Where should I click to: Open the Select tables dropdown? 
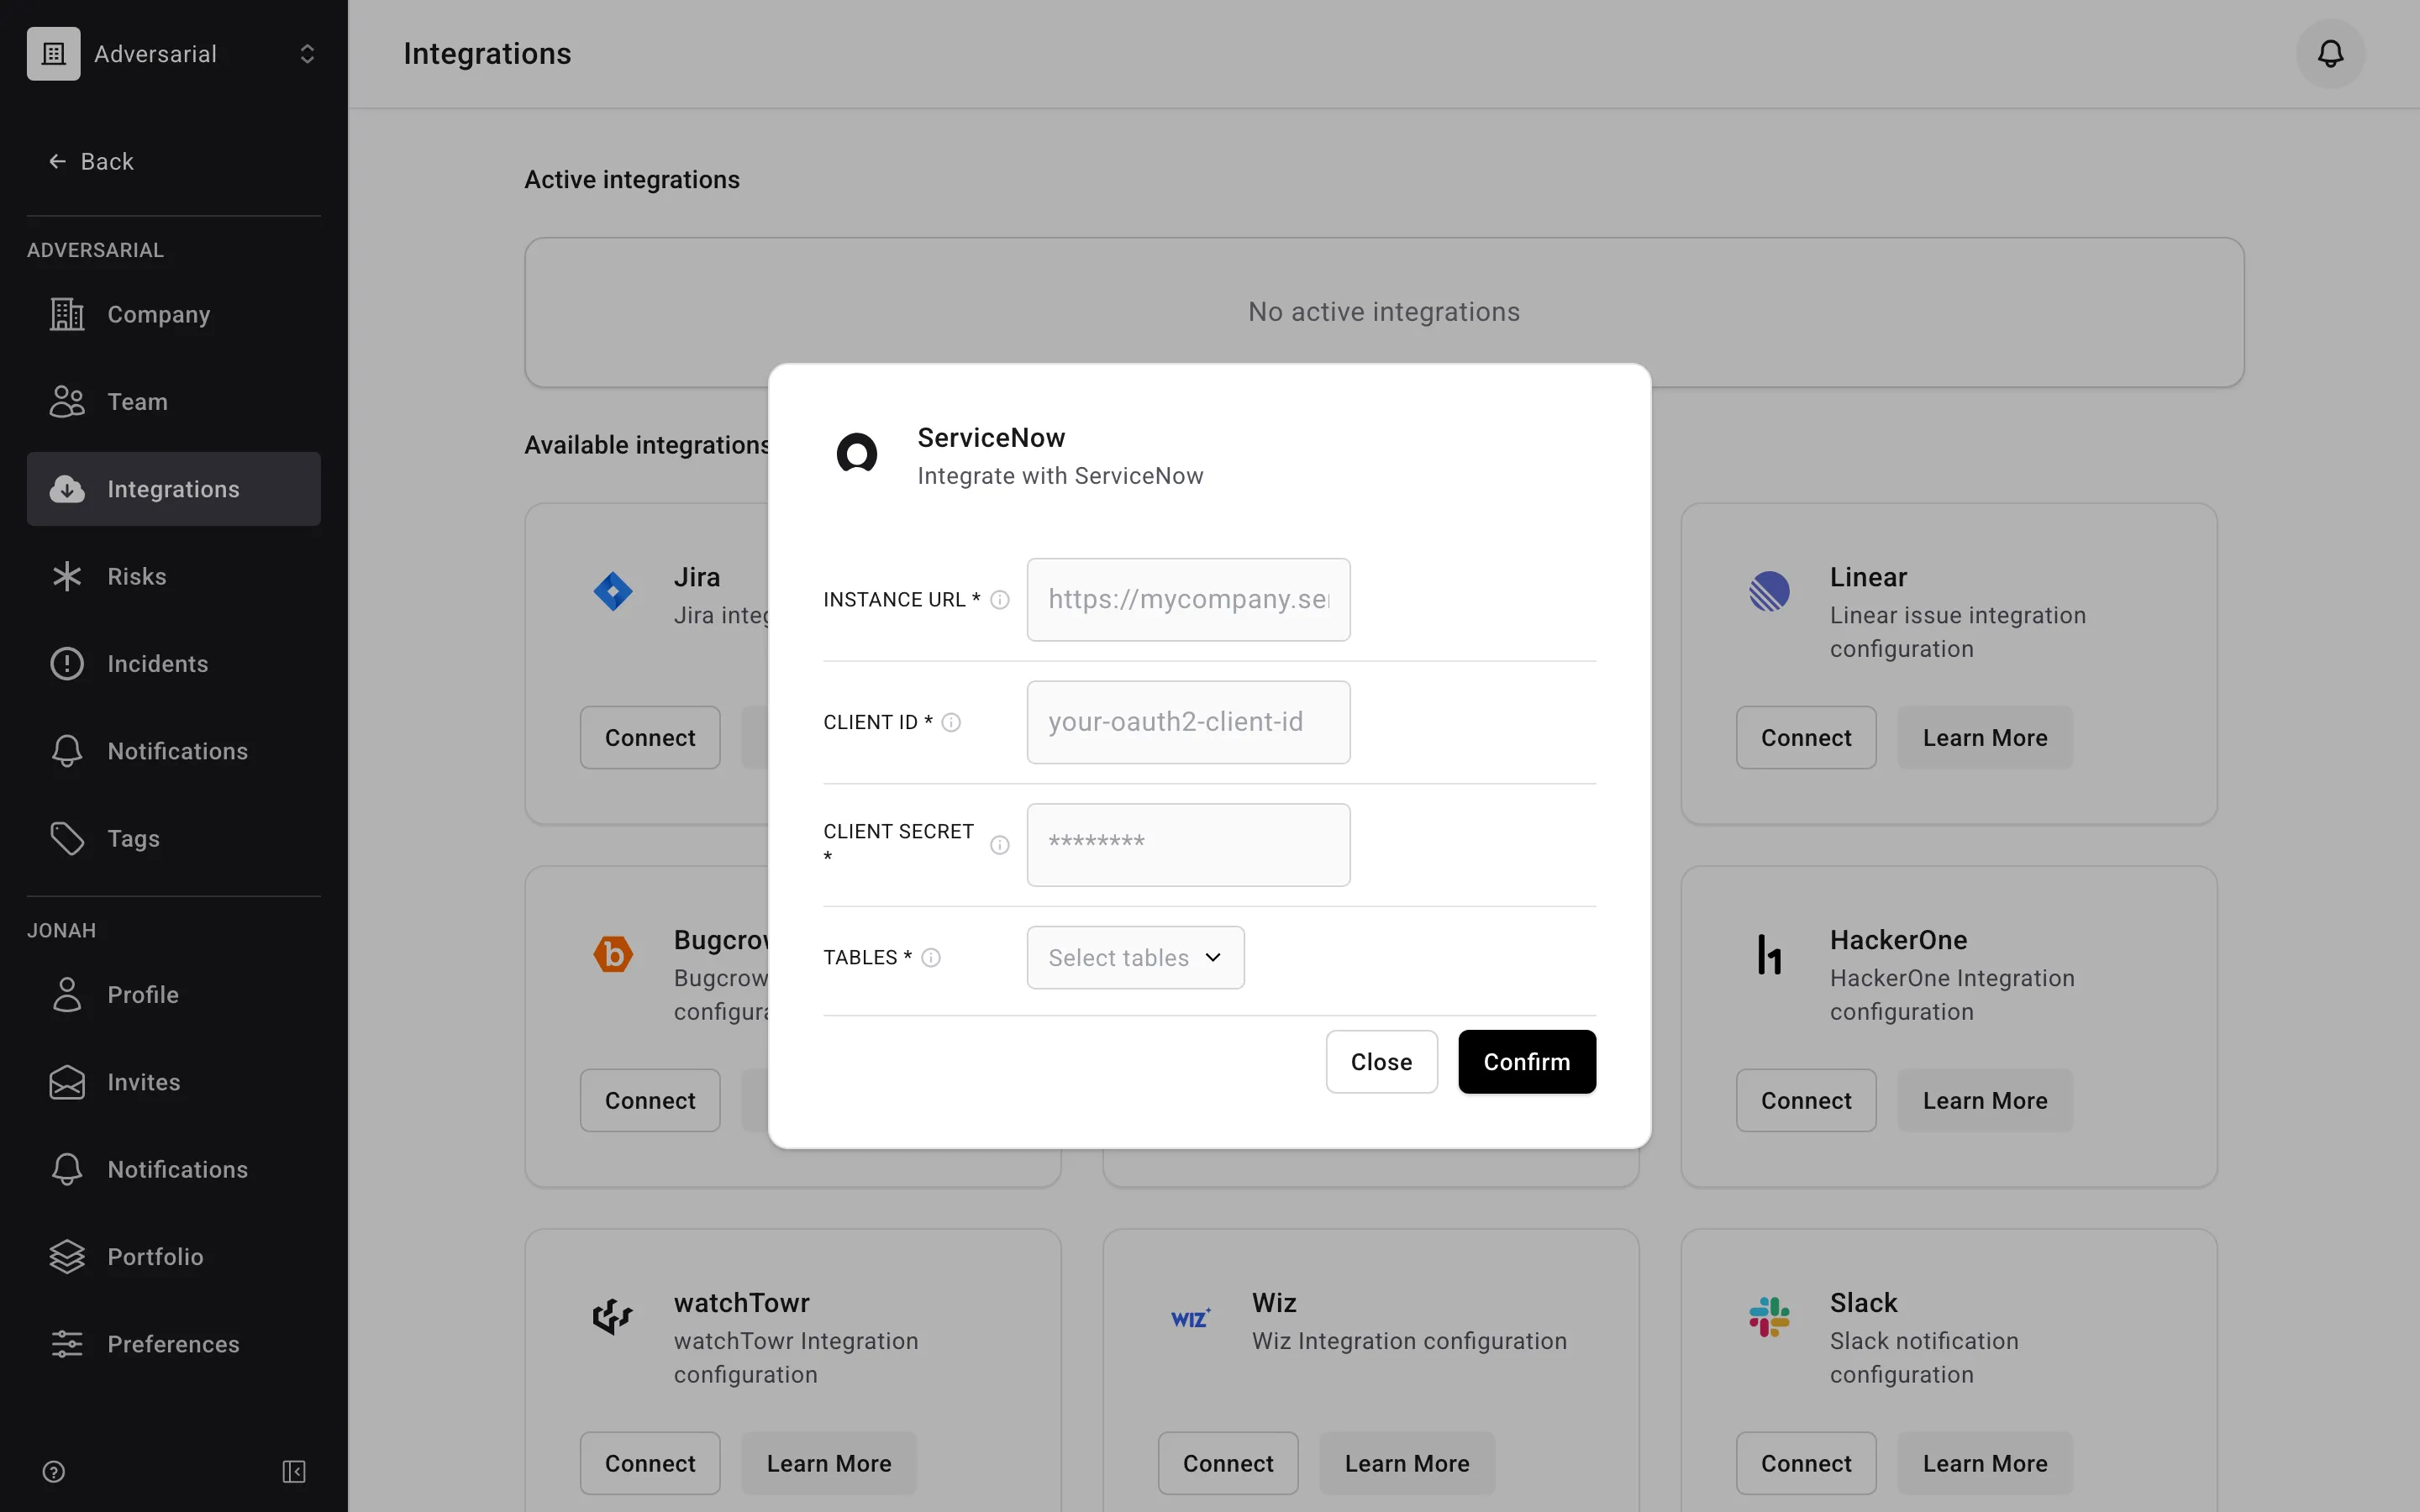point(1135,958)
